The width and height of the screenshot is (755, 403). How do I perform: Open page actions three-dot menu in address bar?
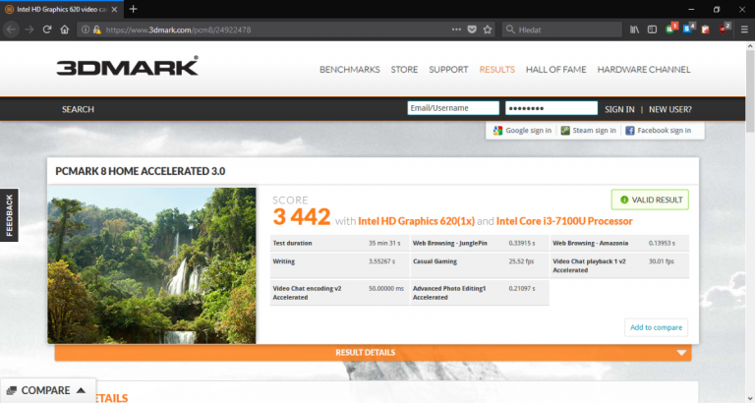click(x=455, y=29)
